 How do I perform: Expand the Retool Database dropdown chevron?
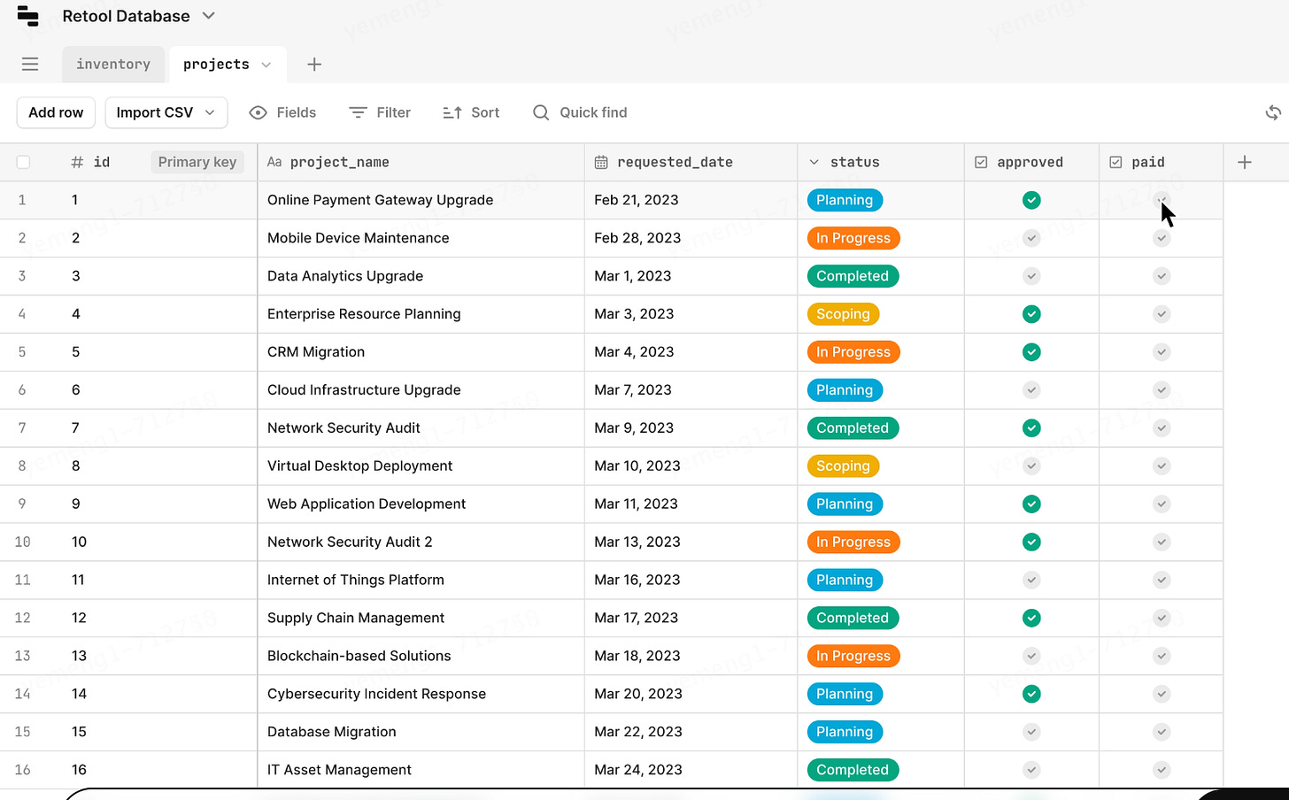coord(209,16)
